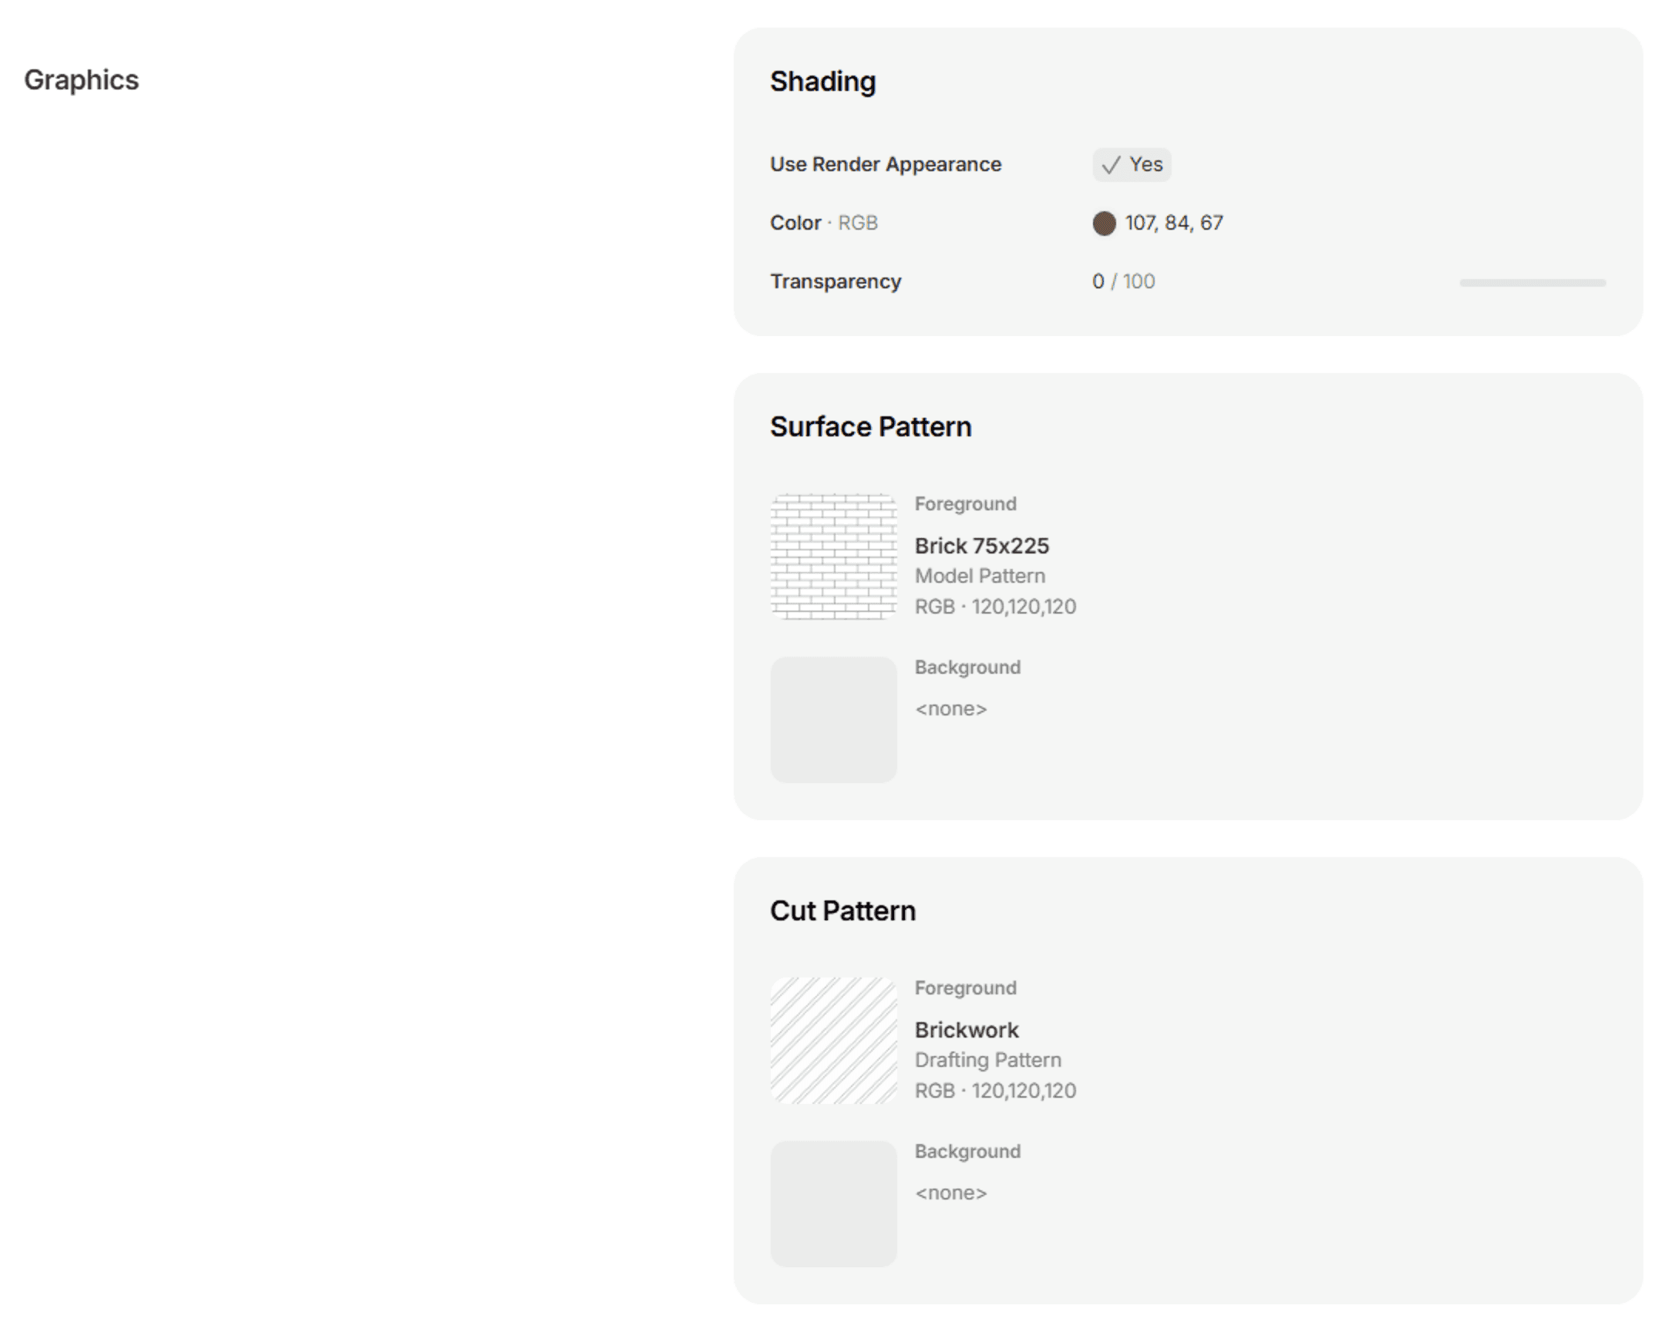Click the Model Pattern label under Brick 75x225
The width and height of the screenshot is (1668, 1329).
(x=980, y=576)
